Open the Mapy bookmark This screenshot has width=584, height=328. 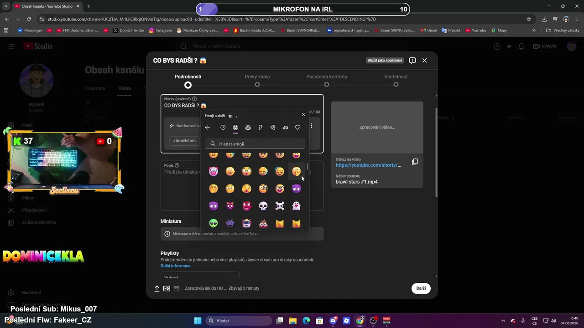499,31
